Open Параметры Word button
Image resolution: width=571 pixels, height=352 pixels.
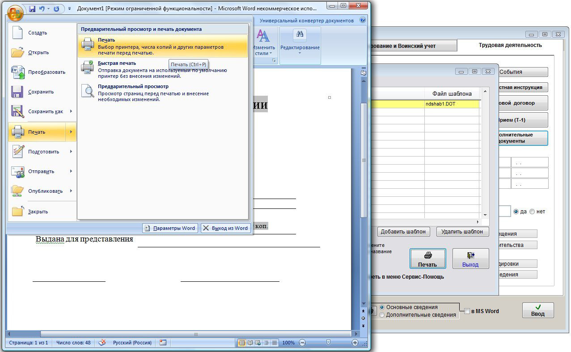(x=170, y=228)
